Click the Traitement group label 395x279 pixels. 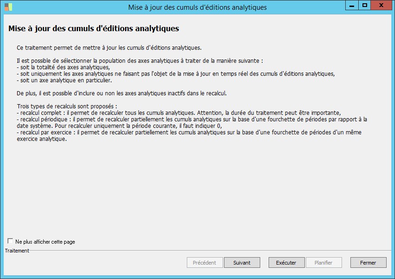(x=17, y=251)
